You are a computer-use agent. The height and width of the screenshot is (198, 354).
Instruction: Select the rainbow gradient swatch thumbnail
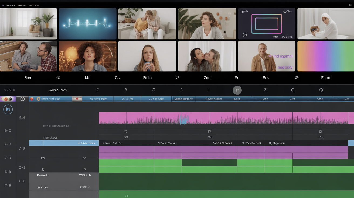pos(326,56)
